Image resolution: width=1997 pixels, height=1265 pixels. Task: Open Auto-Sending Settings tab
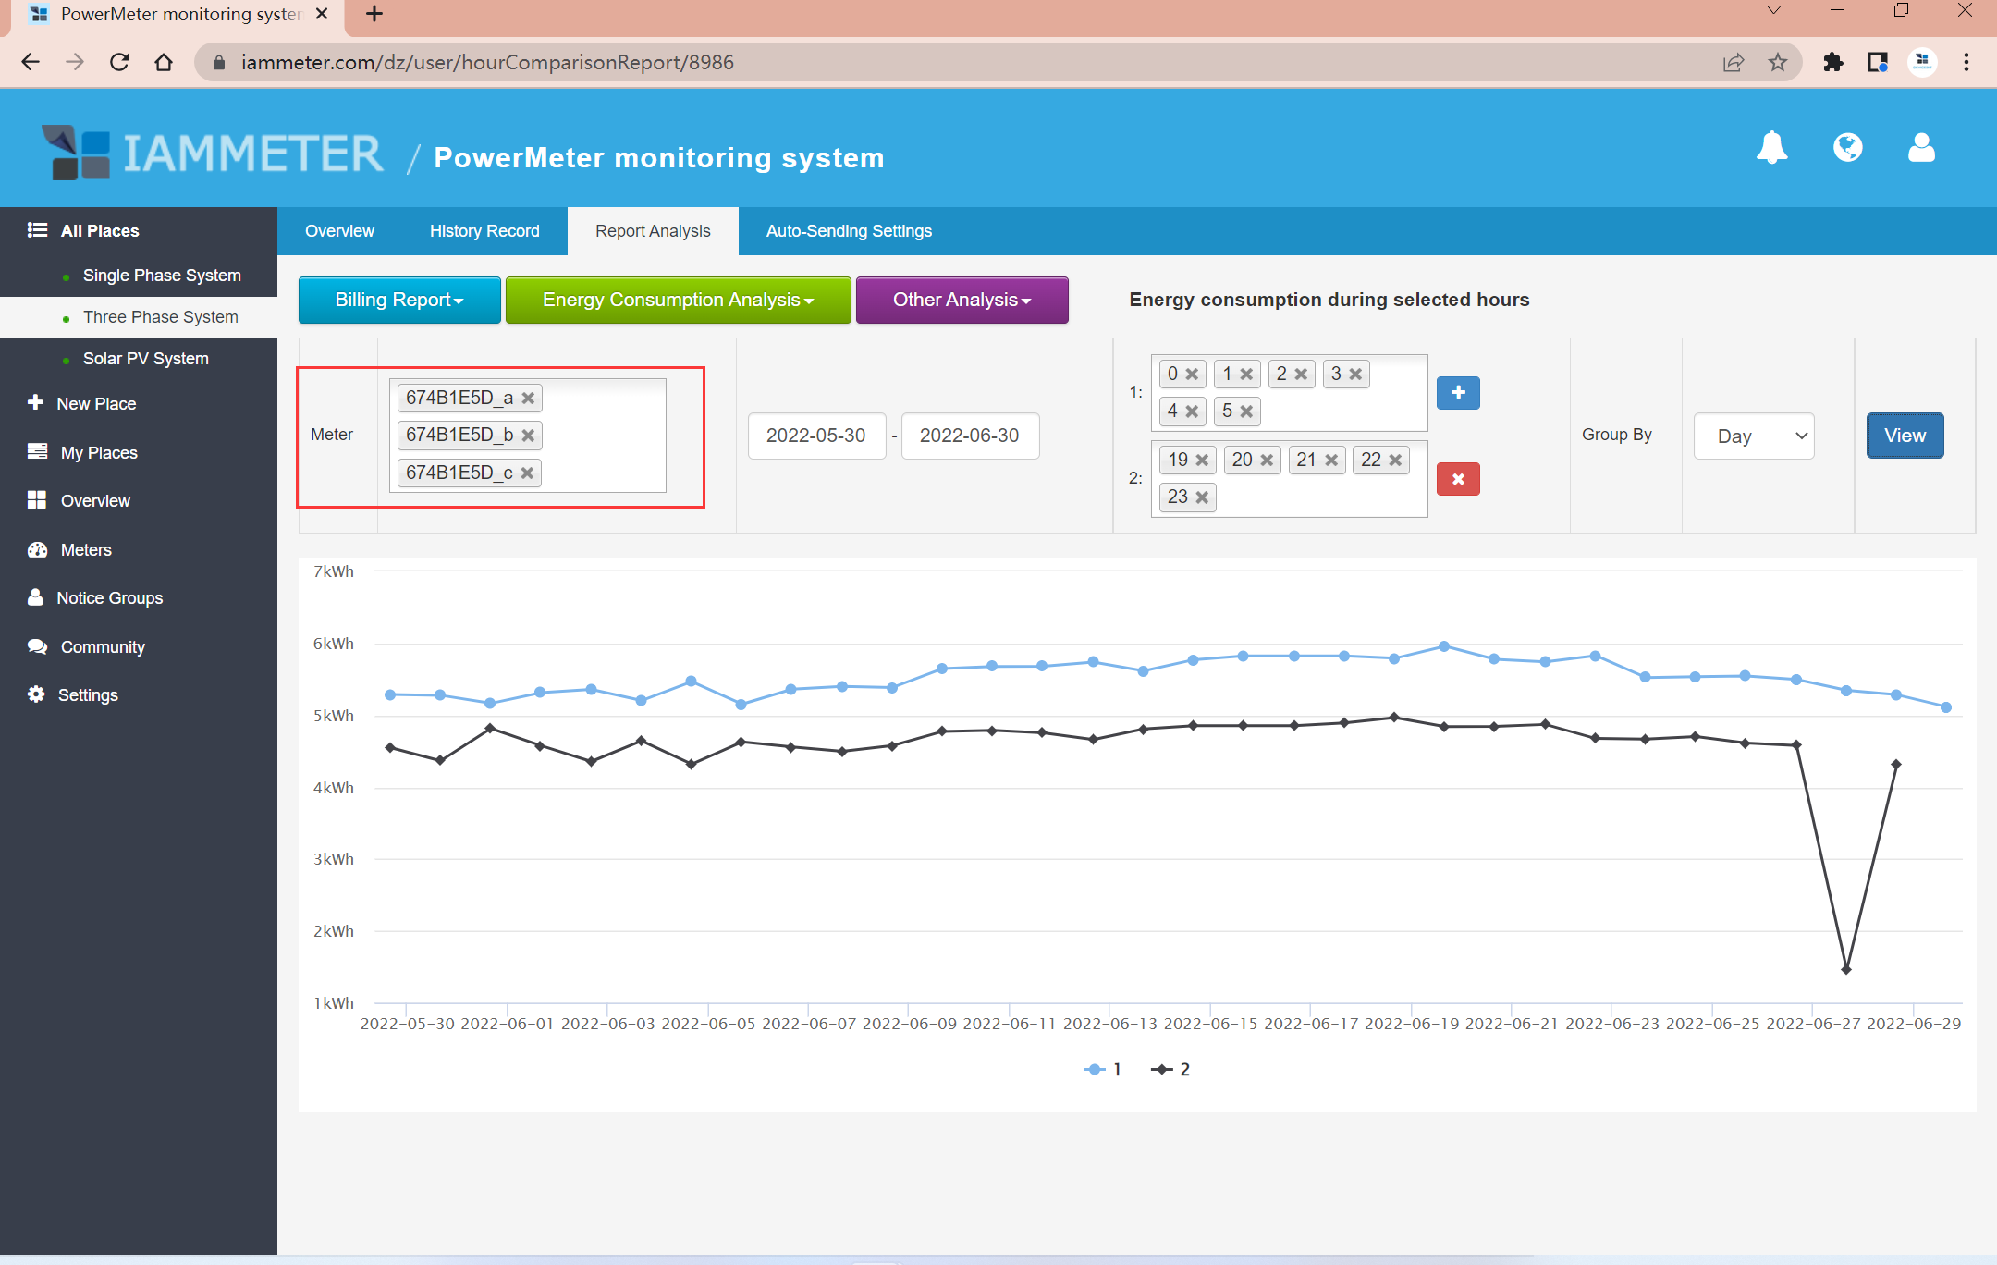848,231
